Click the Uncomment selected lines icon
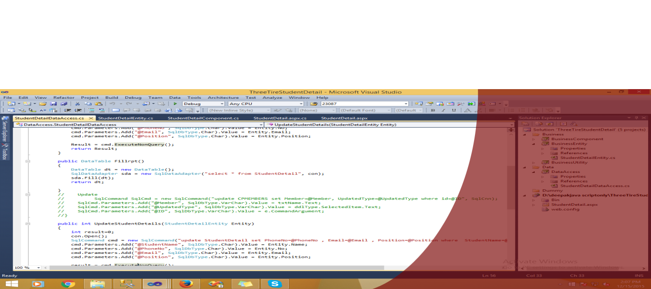Viewport: 651px width, 289px height. (102, 110)
